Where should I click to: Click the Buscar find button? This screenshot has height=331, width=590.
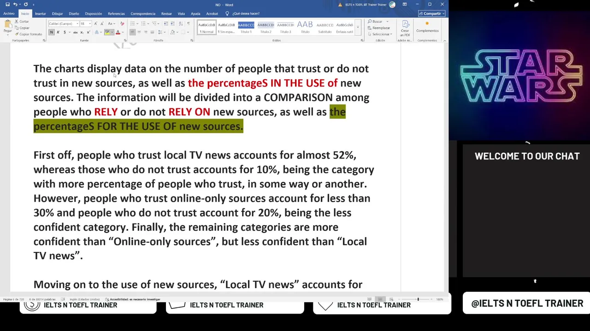pyautogui.click(x=375, y=22)
